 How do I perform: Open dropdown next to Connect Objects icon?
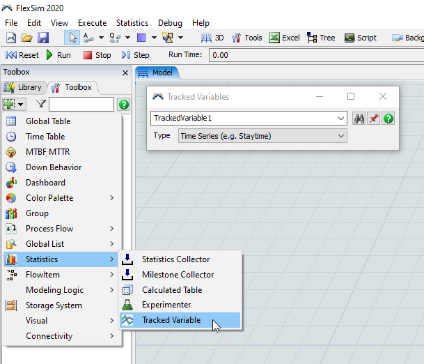click(x=101, y=38)
